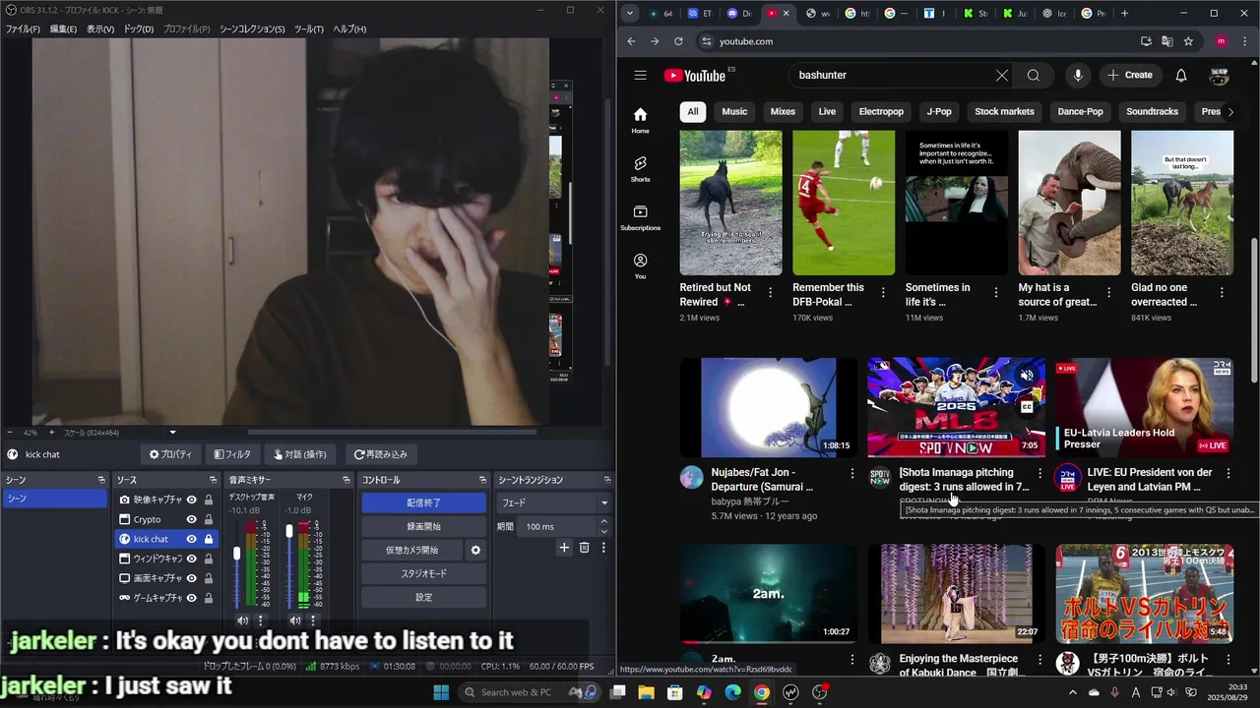Open options for Nujabes video
The height and width of the screenshot is (708, 1260).
point(852,473)
